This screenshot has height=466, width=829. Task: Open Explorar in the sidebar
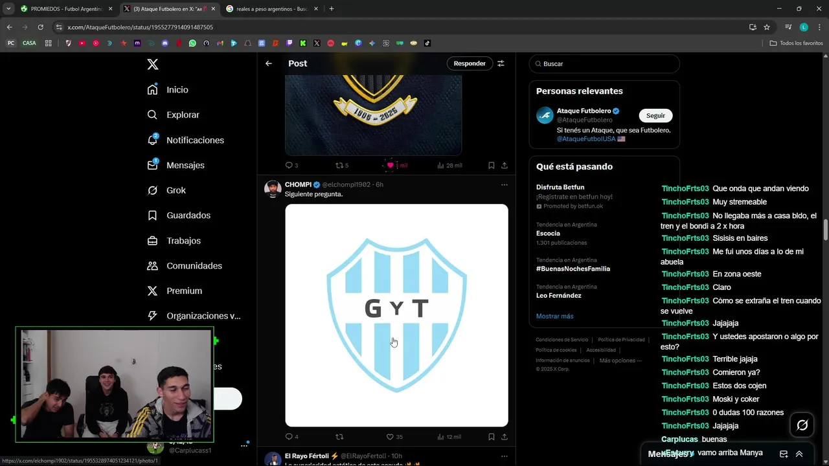click(174, 115)
